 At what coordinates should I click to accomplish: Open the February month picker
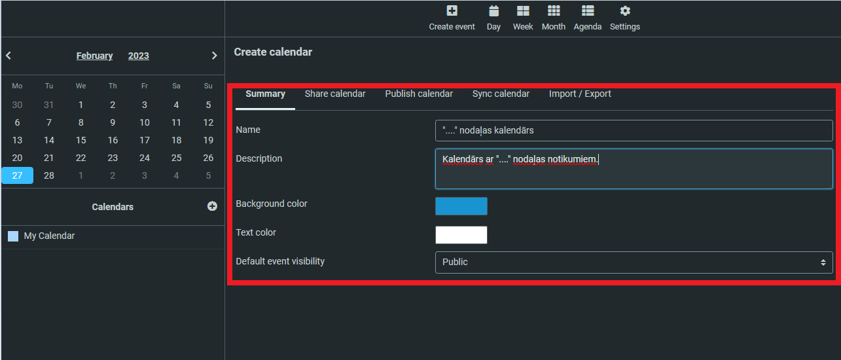pyautogui.click(x=94, y=56)
